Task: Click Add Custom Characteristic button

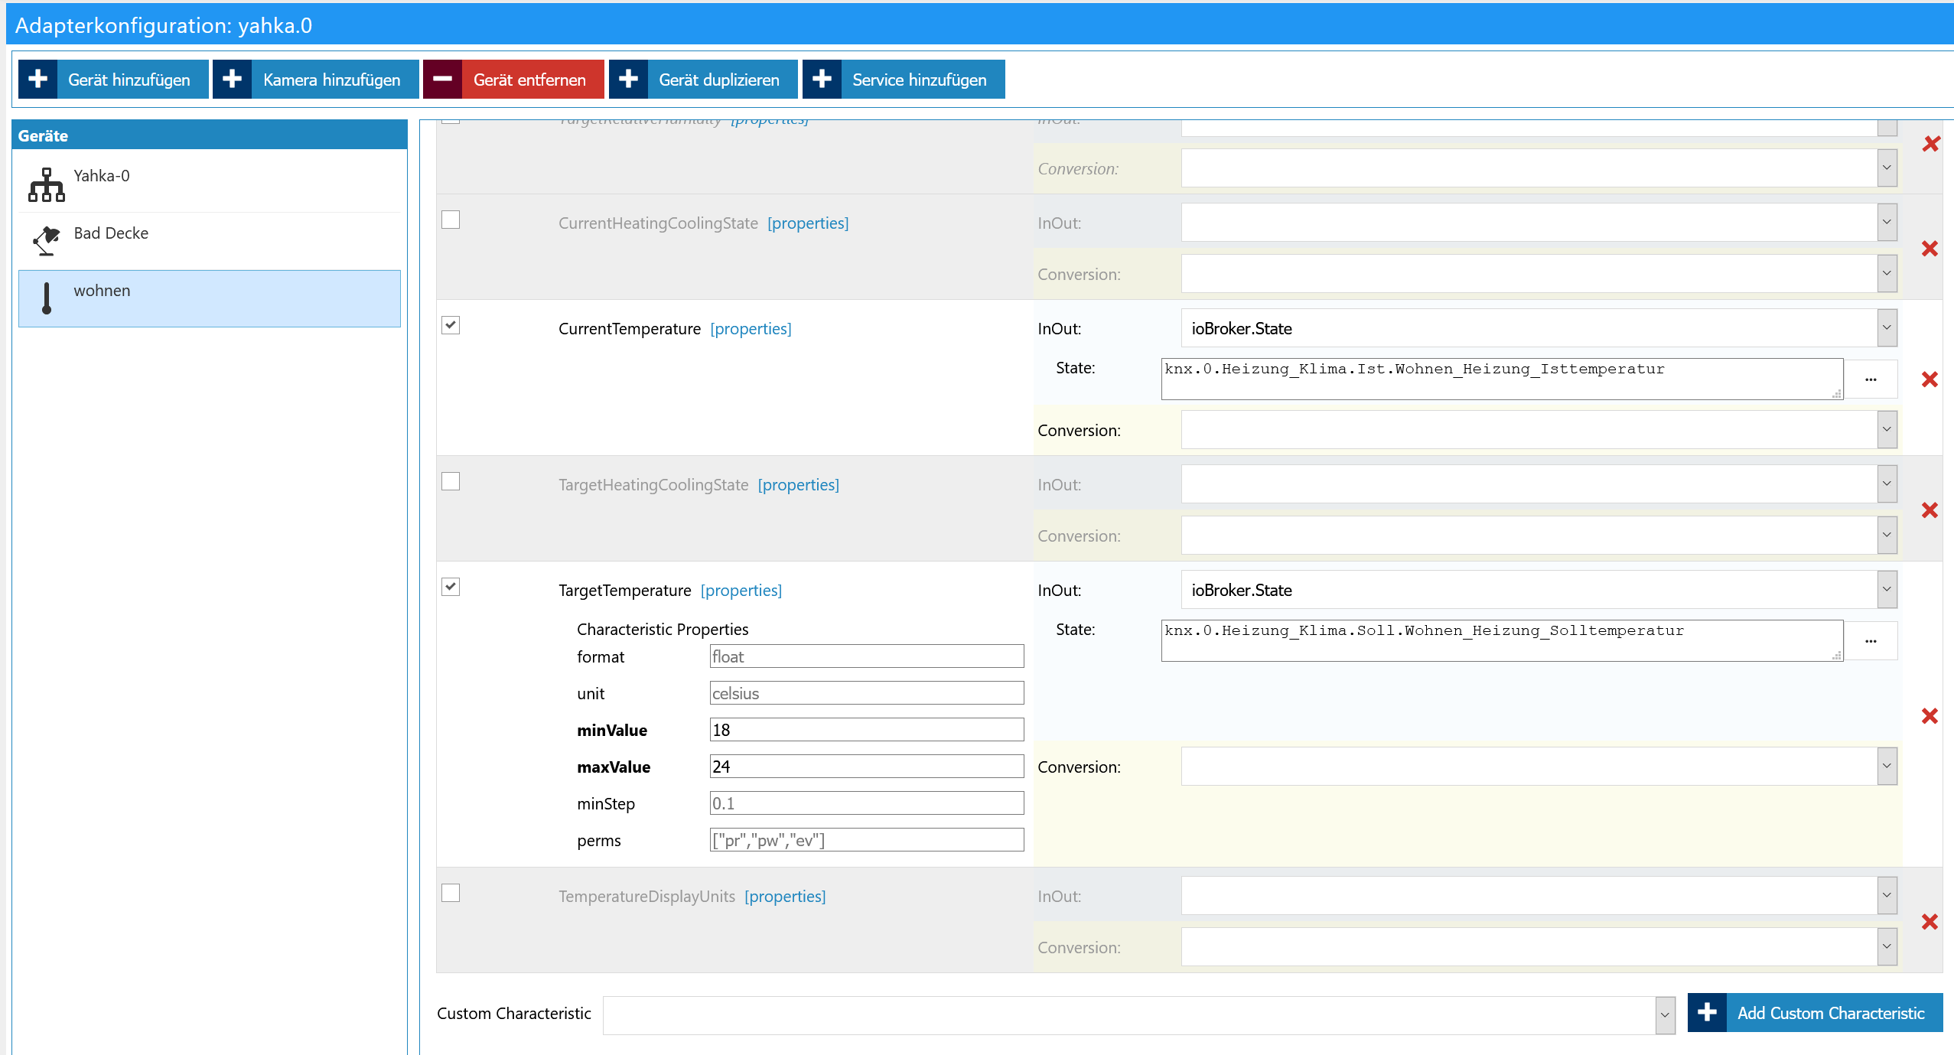Action: click(x=1815, y=1013)
